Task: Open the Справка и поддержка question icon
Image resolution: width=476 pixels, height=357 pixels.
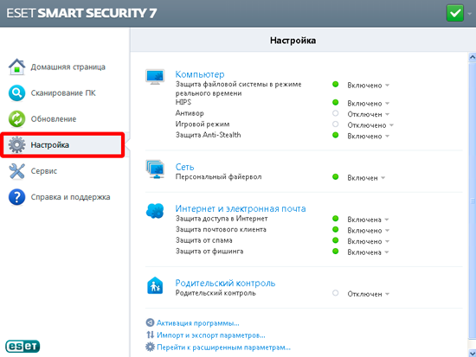Action: point(17,197)
